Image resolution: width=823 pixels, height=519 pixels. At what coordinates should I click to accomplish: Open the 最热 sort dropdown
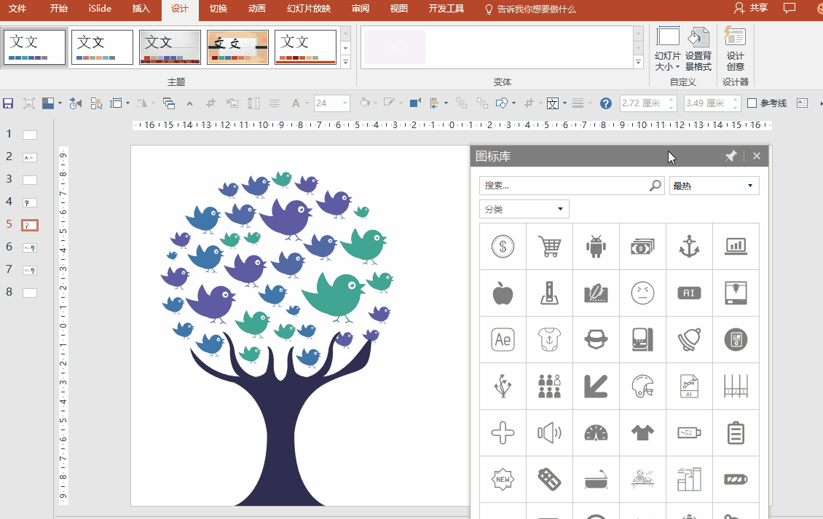[714, 185]
